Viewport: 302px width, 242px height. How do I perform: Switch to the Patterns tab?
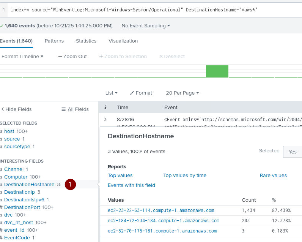click(54, 41)
